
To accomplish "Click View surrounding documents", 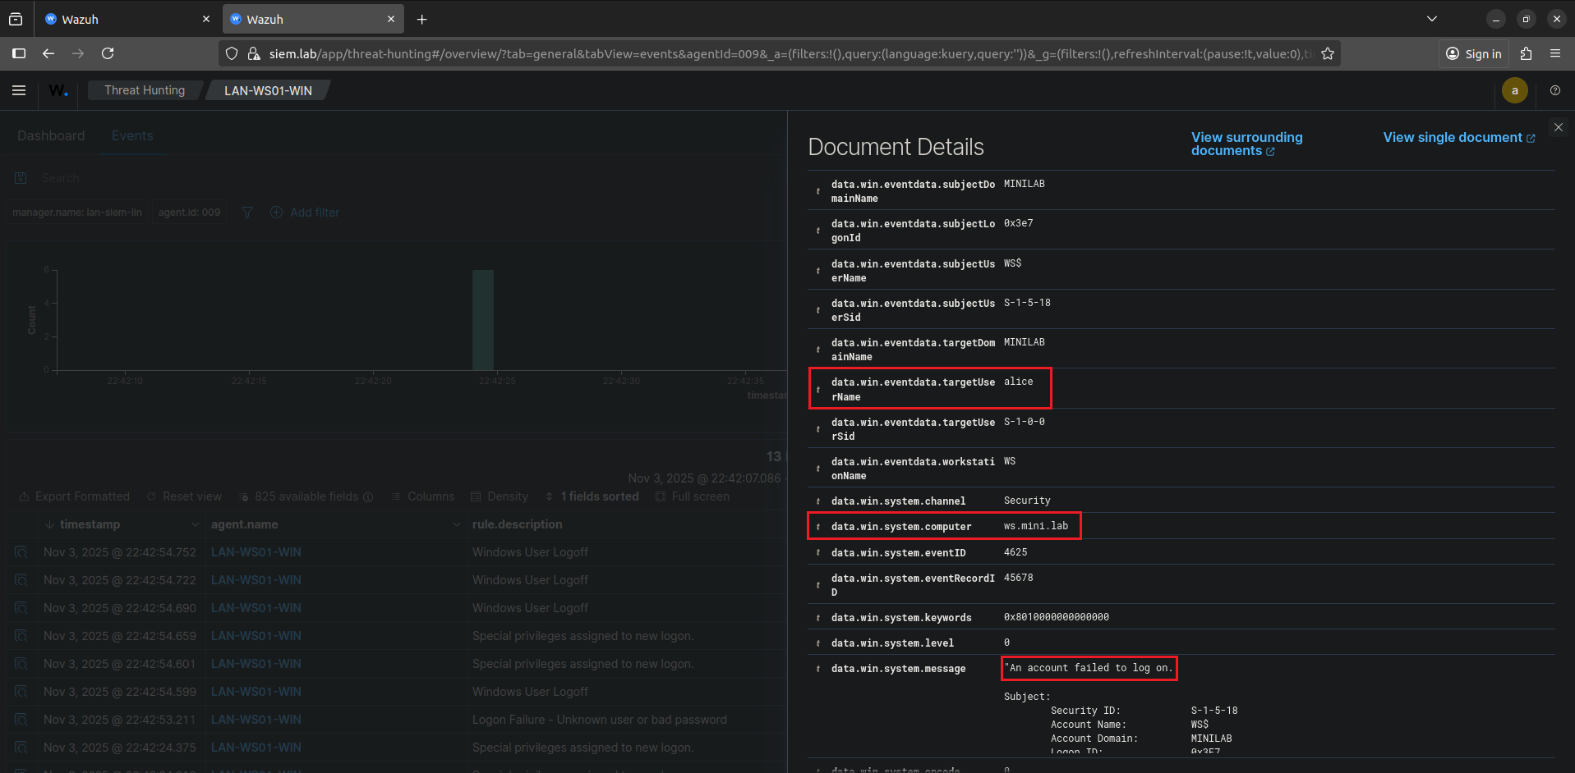I will [1246, 144].
